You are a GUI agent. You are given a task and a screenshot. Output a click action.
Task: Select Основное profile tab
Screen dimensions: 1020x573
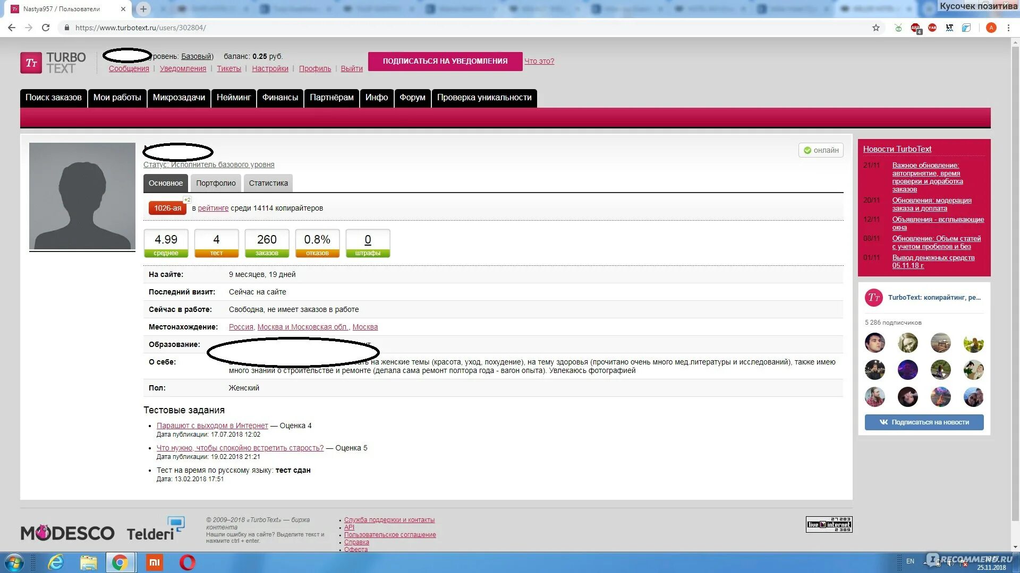click(x=165, y=183)
